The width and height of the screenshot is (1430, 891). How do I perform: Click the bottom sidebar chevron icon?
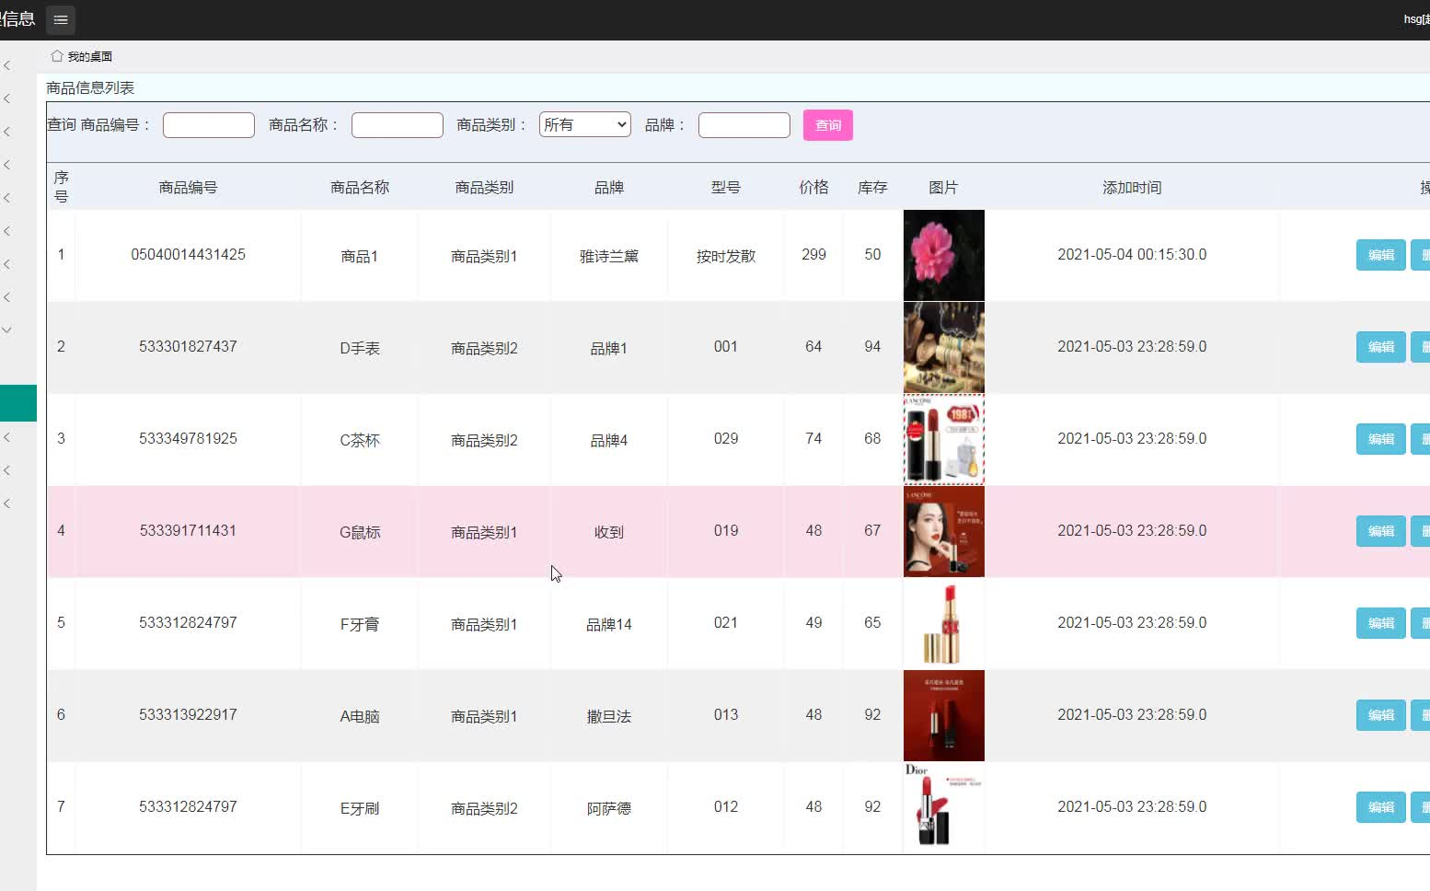tap(7, 503)
